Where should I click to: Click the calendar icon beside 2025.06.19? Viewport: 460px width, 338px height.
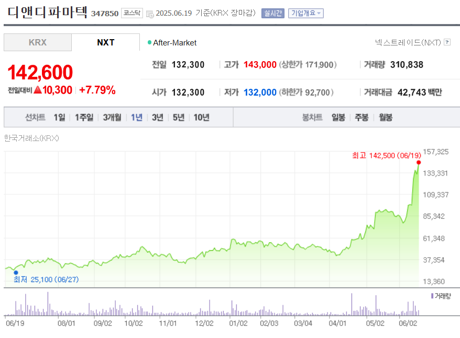tap(150, 14)
